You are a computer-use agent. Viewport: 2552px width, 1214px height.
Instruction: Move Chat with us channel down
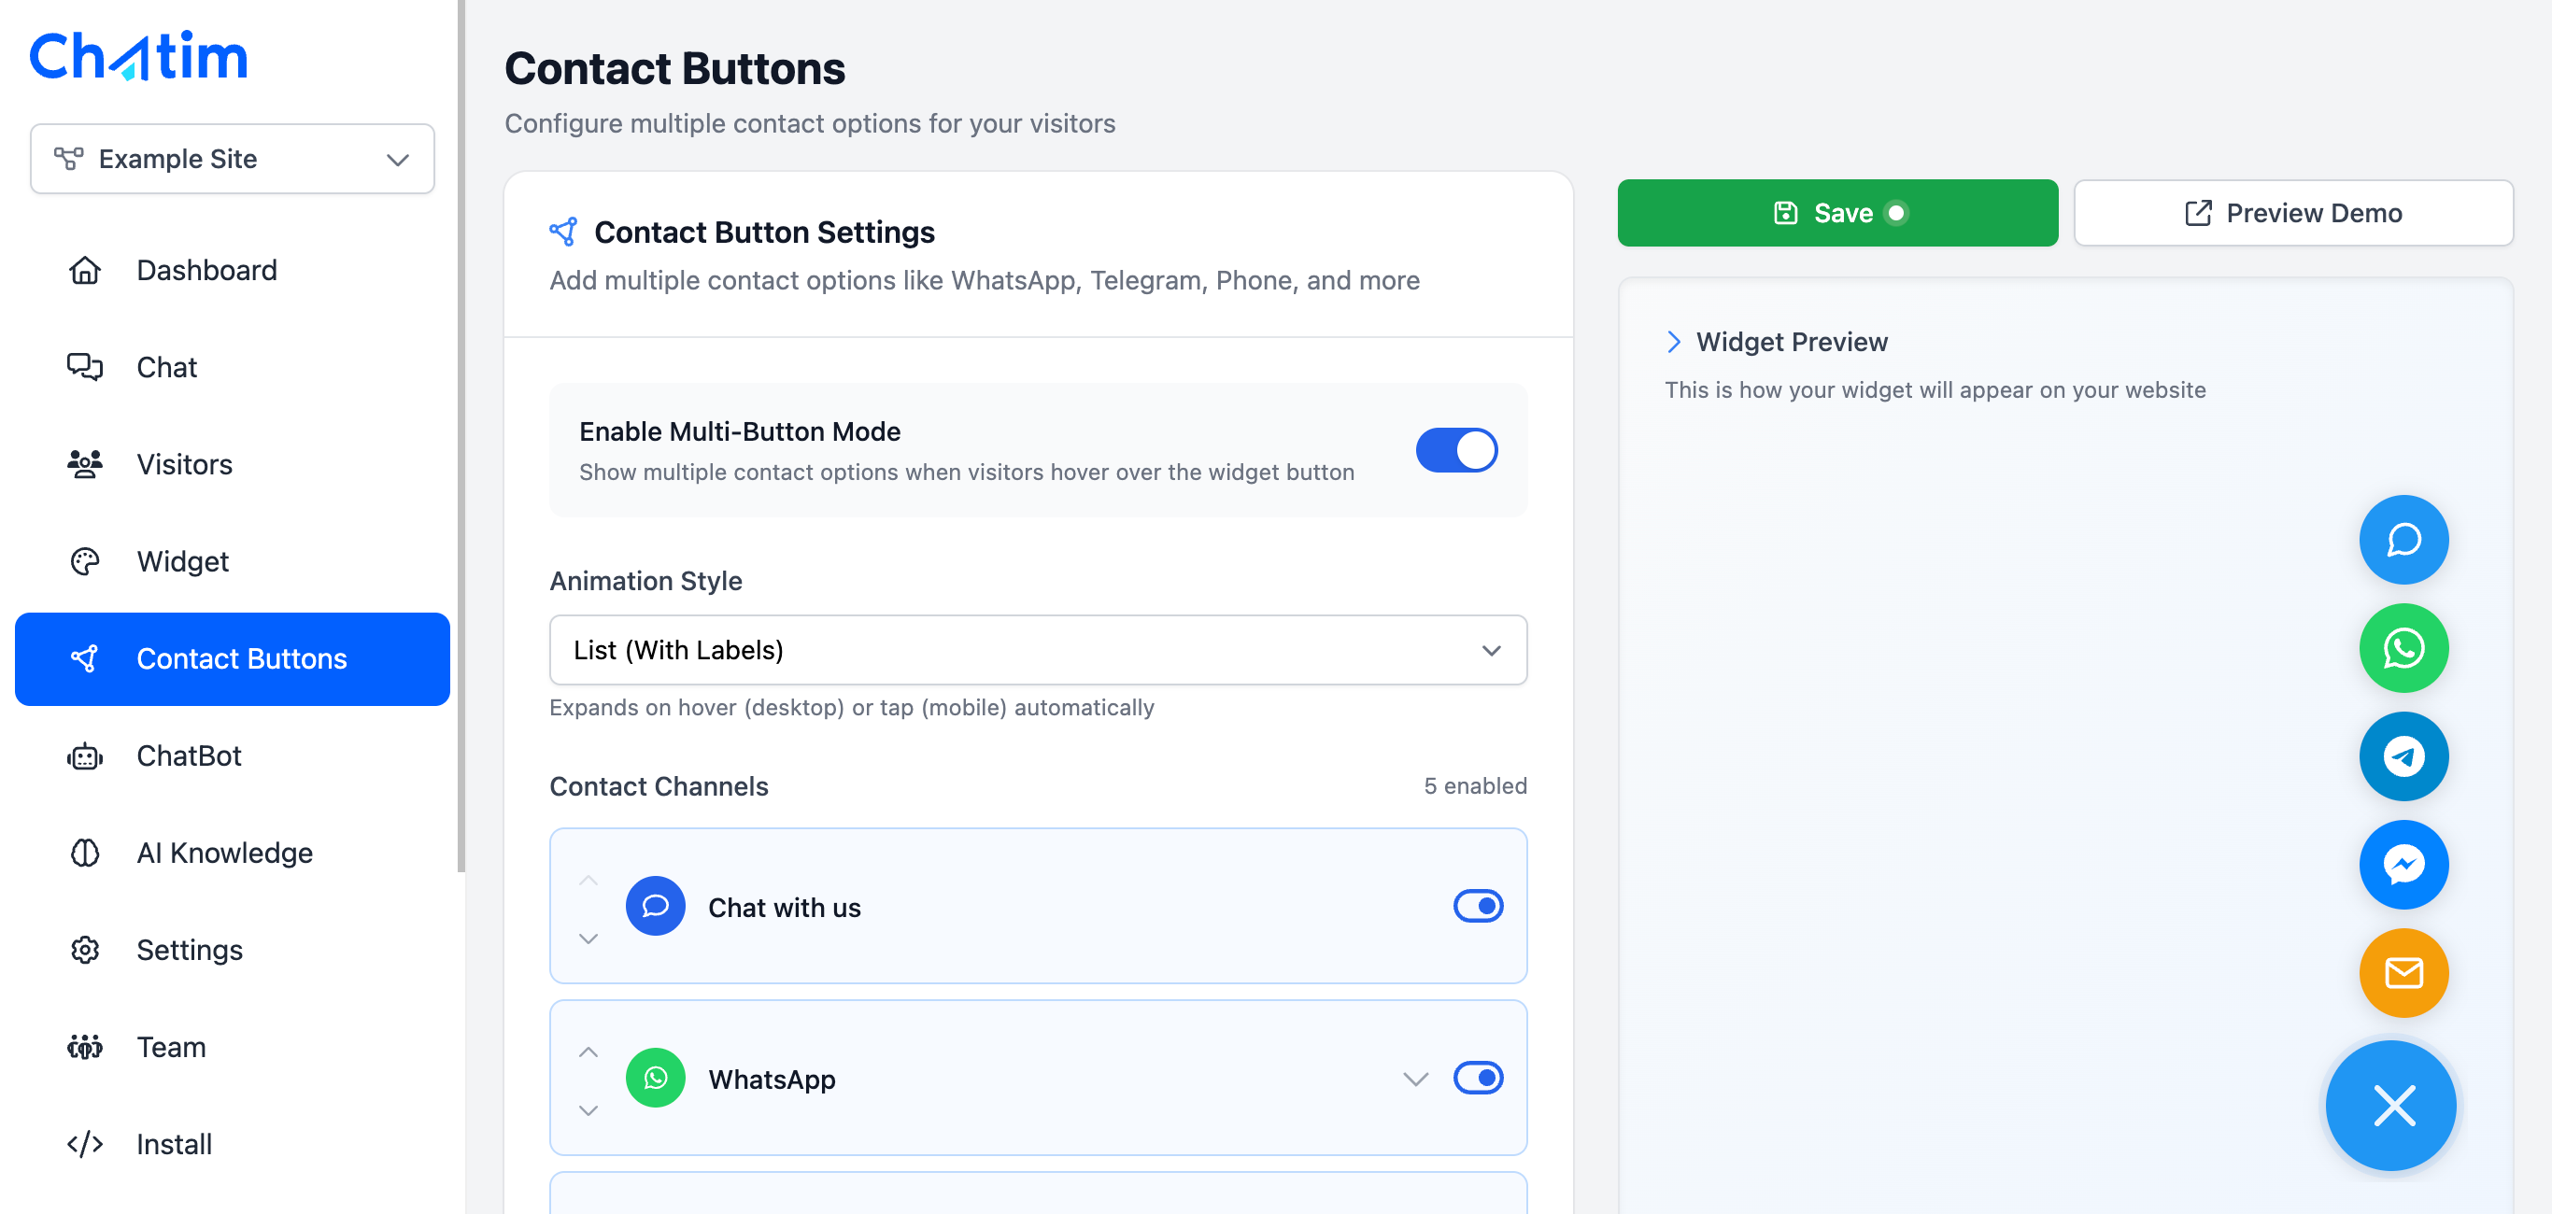[x=588, y=938]
